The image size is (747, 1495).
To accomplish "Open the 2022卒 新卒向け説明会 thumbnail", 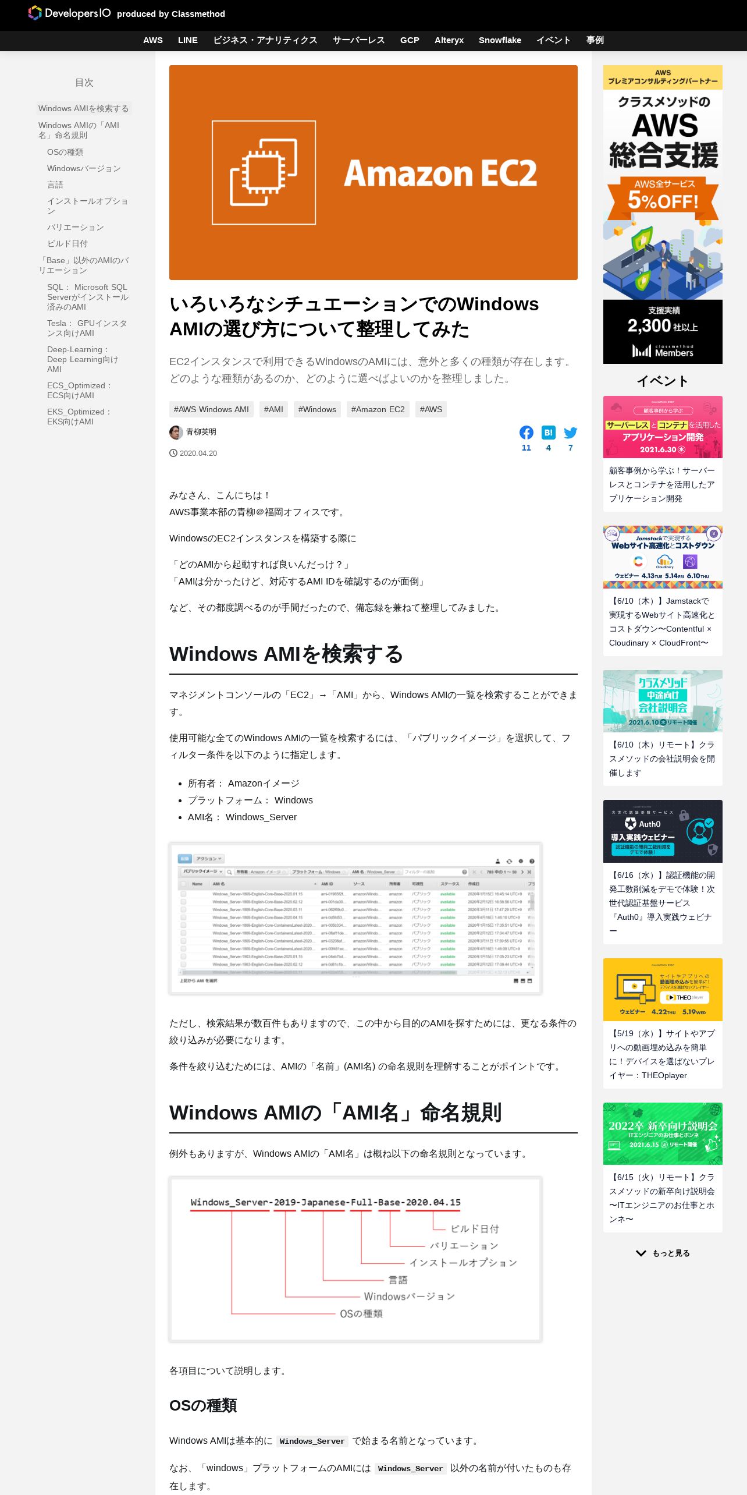I will tap(663, 1133).
